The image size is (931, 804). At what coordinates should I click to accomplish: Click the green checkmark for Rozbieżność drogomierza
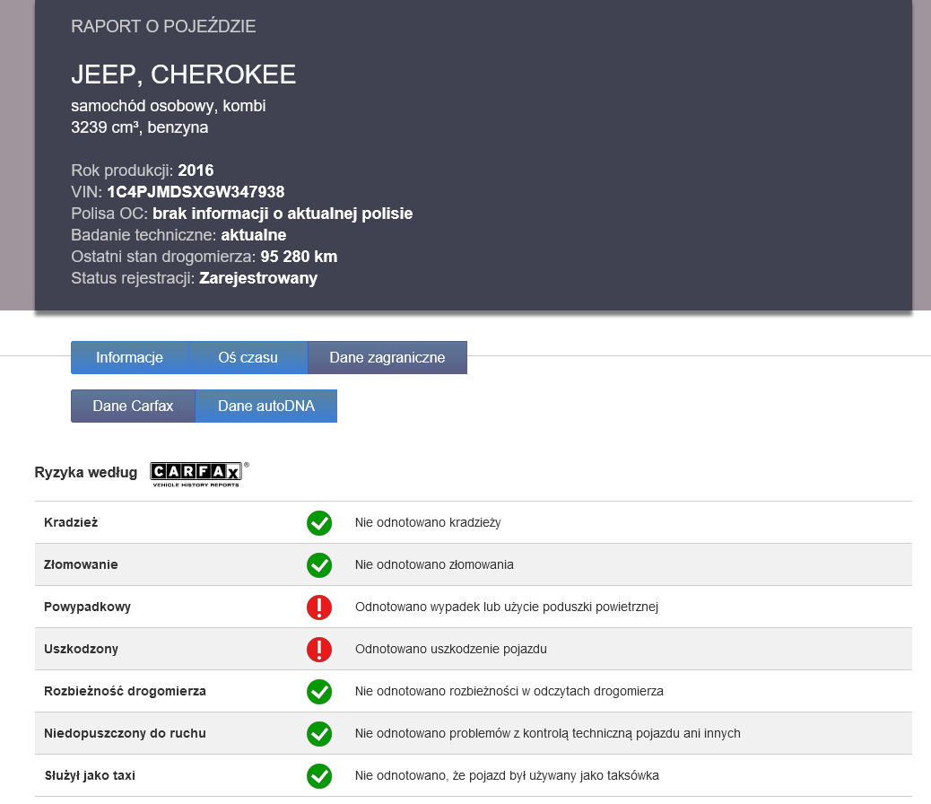click(x=319, y=691)
